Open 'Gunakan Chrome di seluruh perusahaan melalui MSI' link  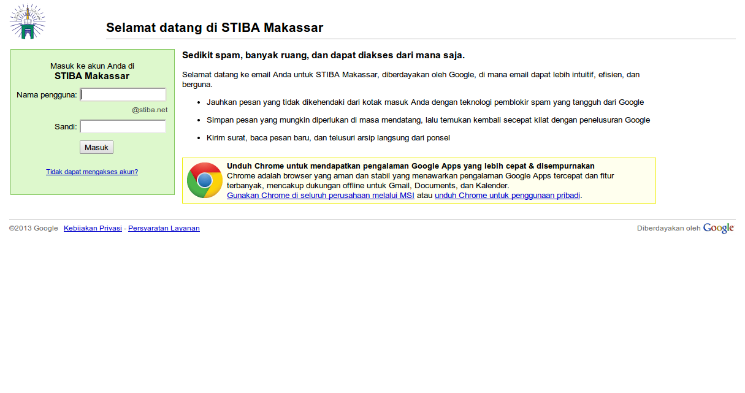[x=319, y=195]
